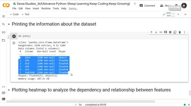Open more cell actions menu
The image size is (191, 107).
[184, 32]
